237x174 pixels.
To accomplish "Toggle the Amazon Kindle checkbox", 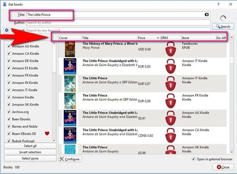I will pyautogui.click(x=9, y=97).
